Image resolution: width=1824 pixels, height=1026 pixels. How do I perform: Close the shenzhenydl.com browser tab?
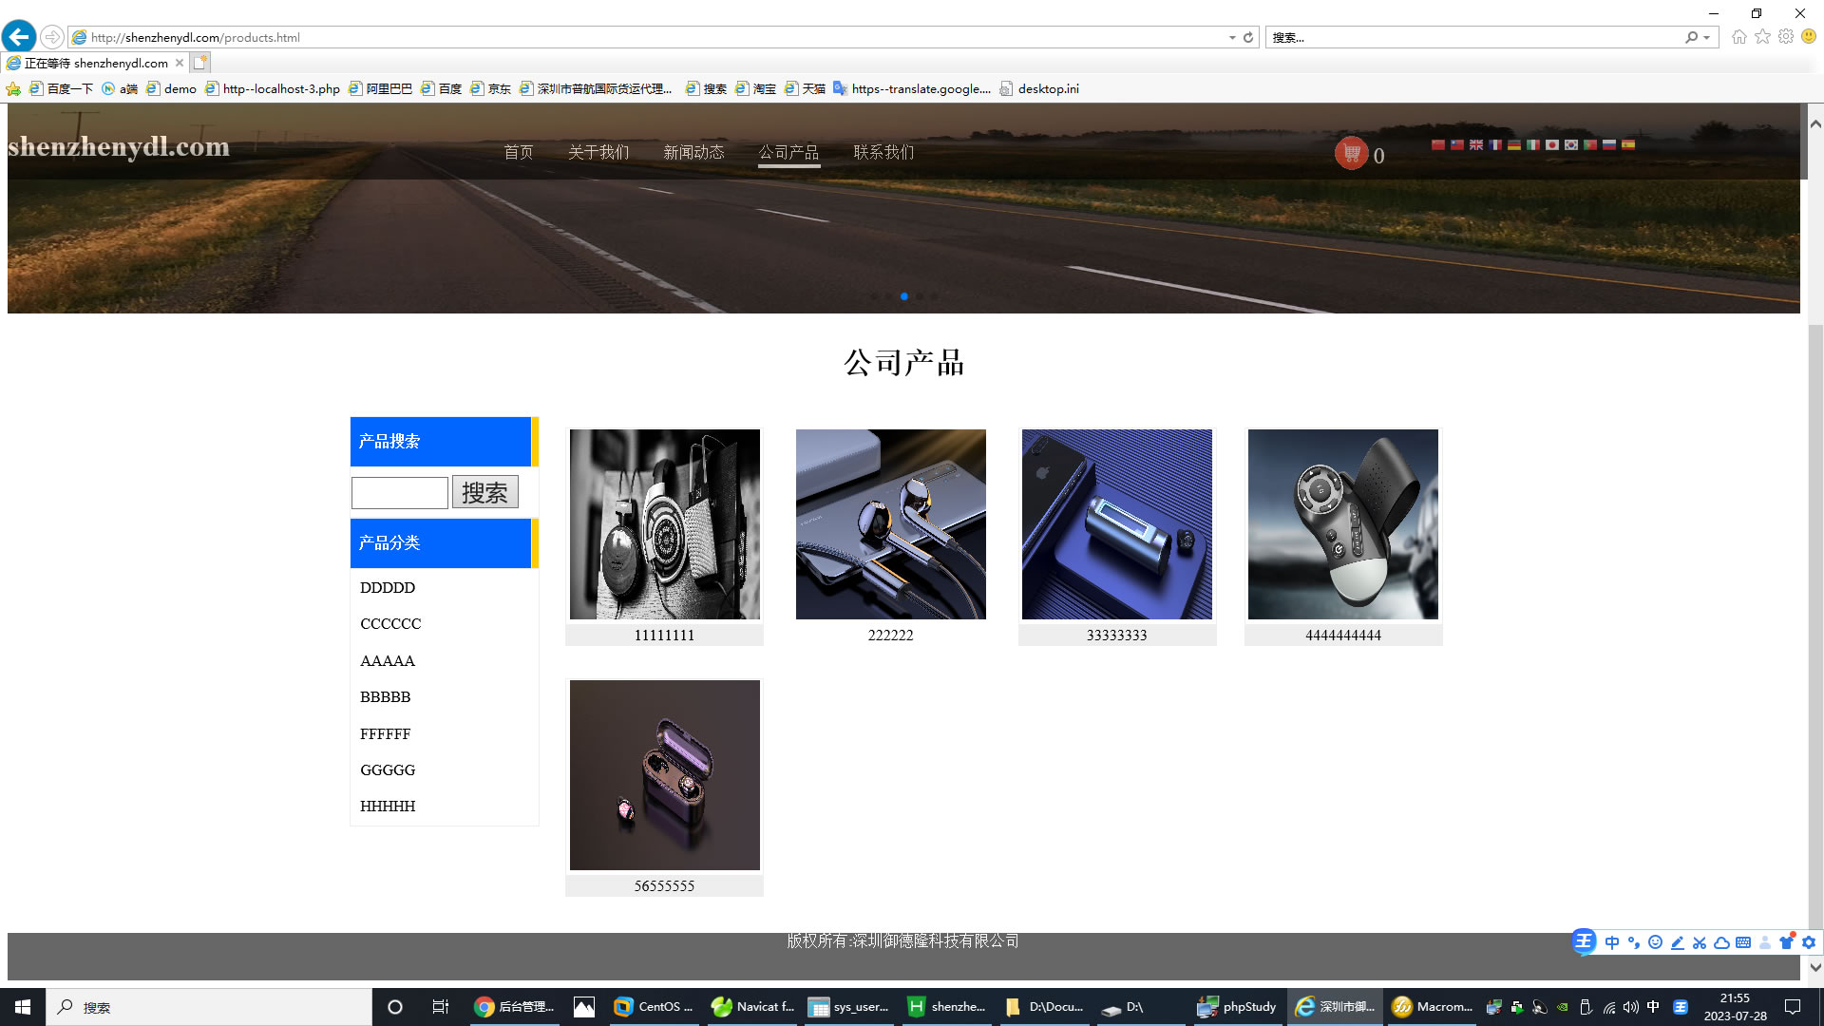tap(180, 63)
